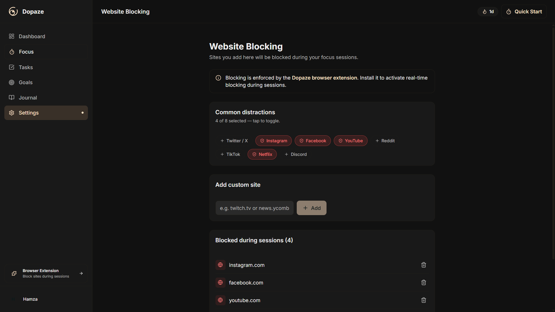Open the Journal page
Viewport: 555px width, 312px height.
28,98
